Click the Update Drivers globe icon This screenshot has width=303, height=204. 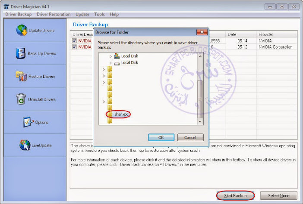point(22,30)
